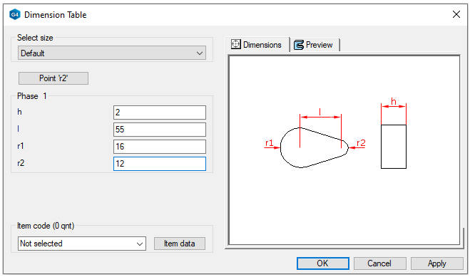Click the Point 'r2' button
The height and width of the screenshot is (277, 470).
(x=53, y=78)
